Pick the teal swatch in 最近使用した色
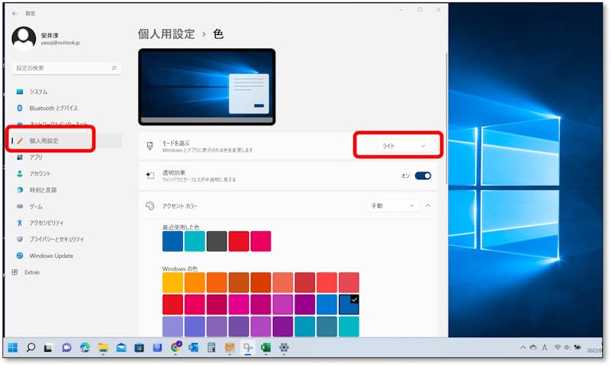Image resolution: width=611 pixels, height=366 pixels. (194, 241)
